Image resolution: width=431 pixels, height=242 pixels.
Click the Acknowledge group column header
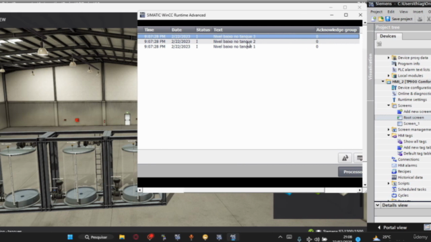coord(337,30)
